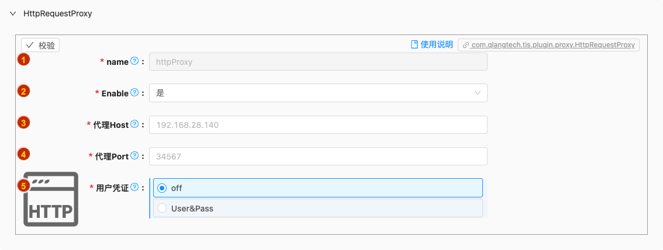Open help tooltip icon for 代理Host
Viewport: 663px width, 250px height.
click(x=134, y=124)
